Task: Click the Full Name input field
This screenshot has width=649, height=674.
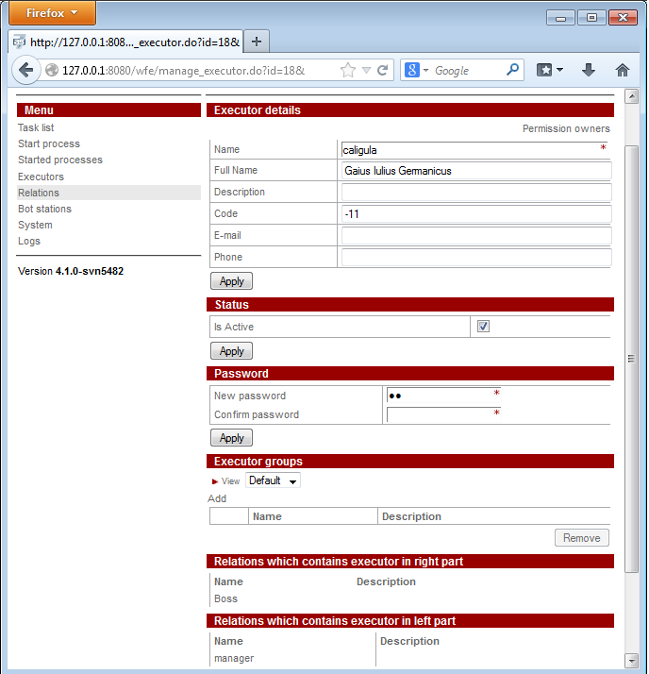Action: pyautogui.click(x=475, y=171)
